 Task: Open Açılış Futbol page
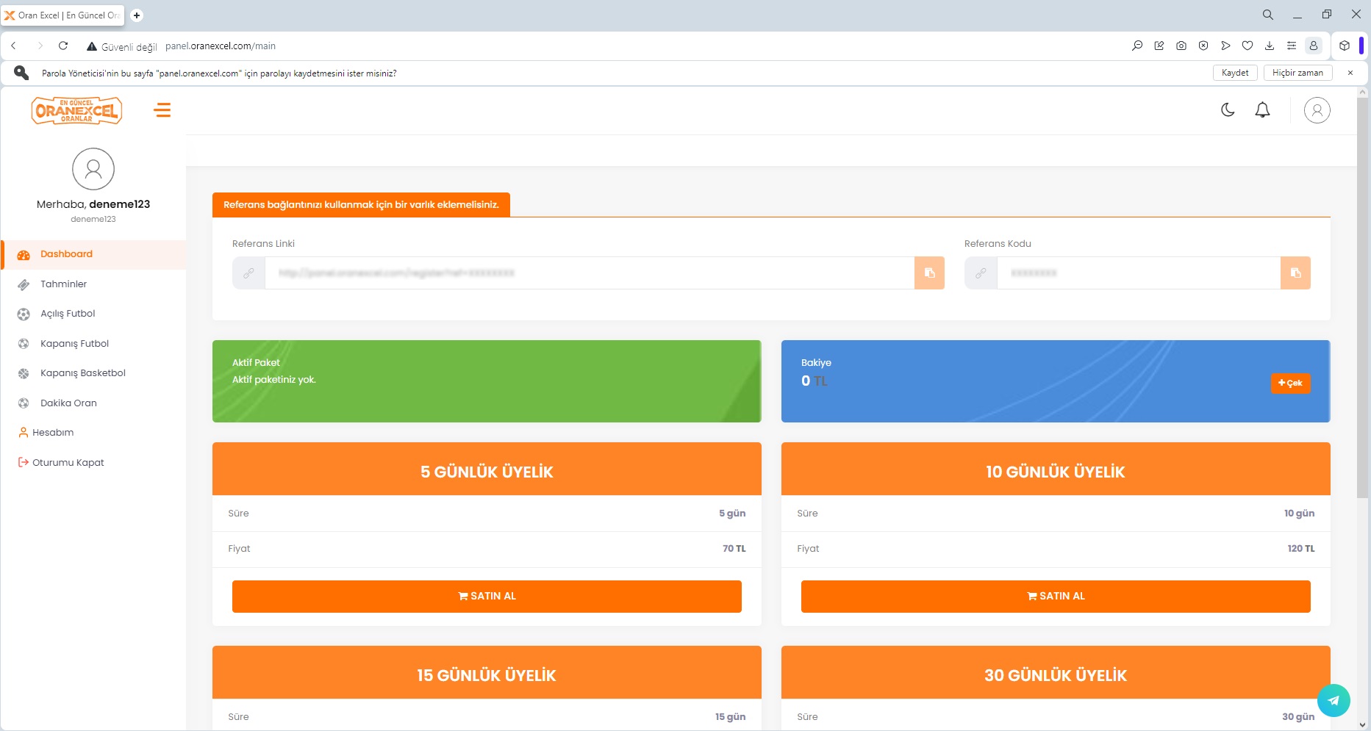(x=68, y=314)
